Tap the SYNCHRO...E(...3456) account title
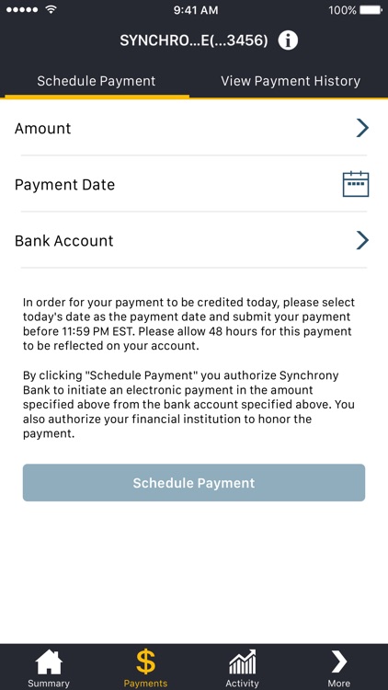388x690 pixels. pos(194,40)
